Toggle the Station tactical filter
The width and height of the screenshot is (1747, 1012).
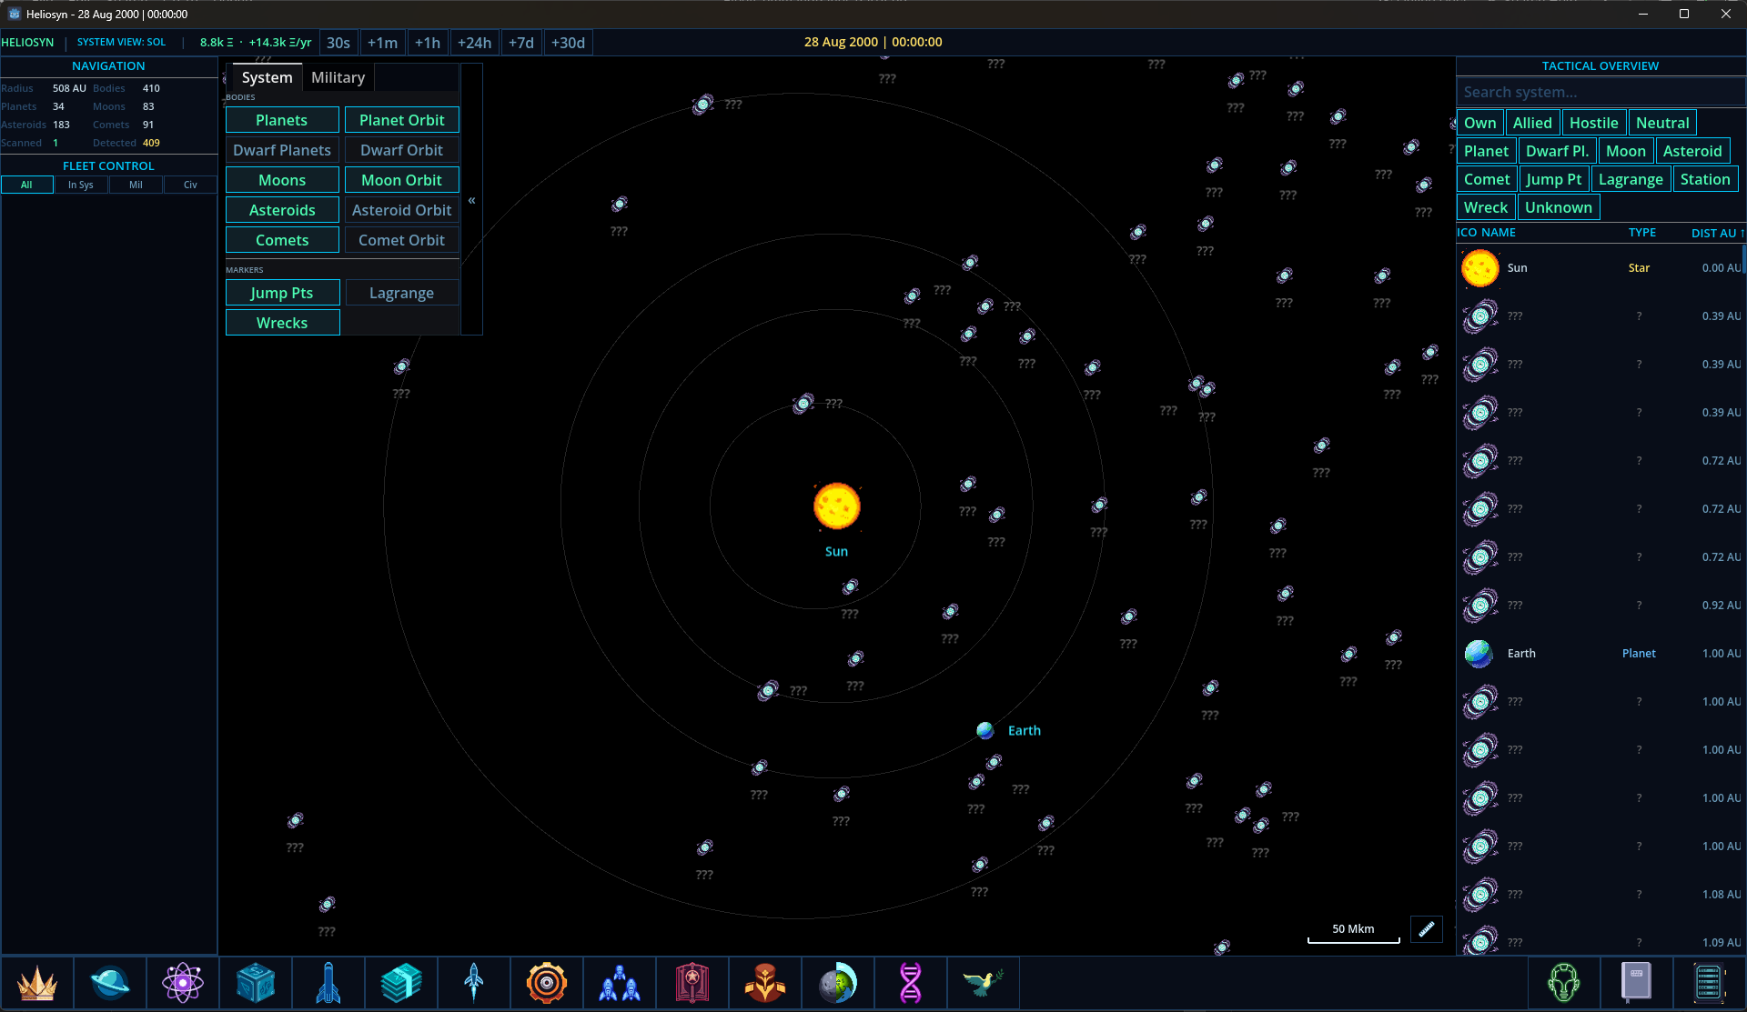1705,179
